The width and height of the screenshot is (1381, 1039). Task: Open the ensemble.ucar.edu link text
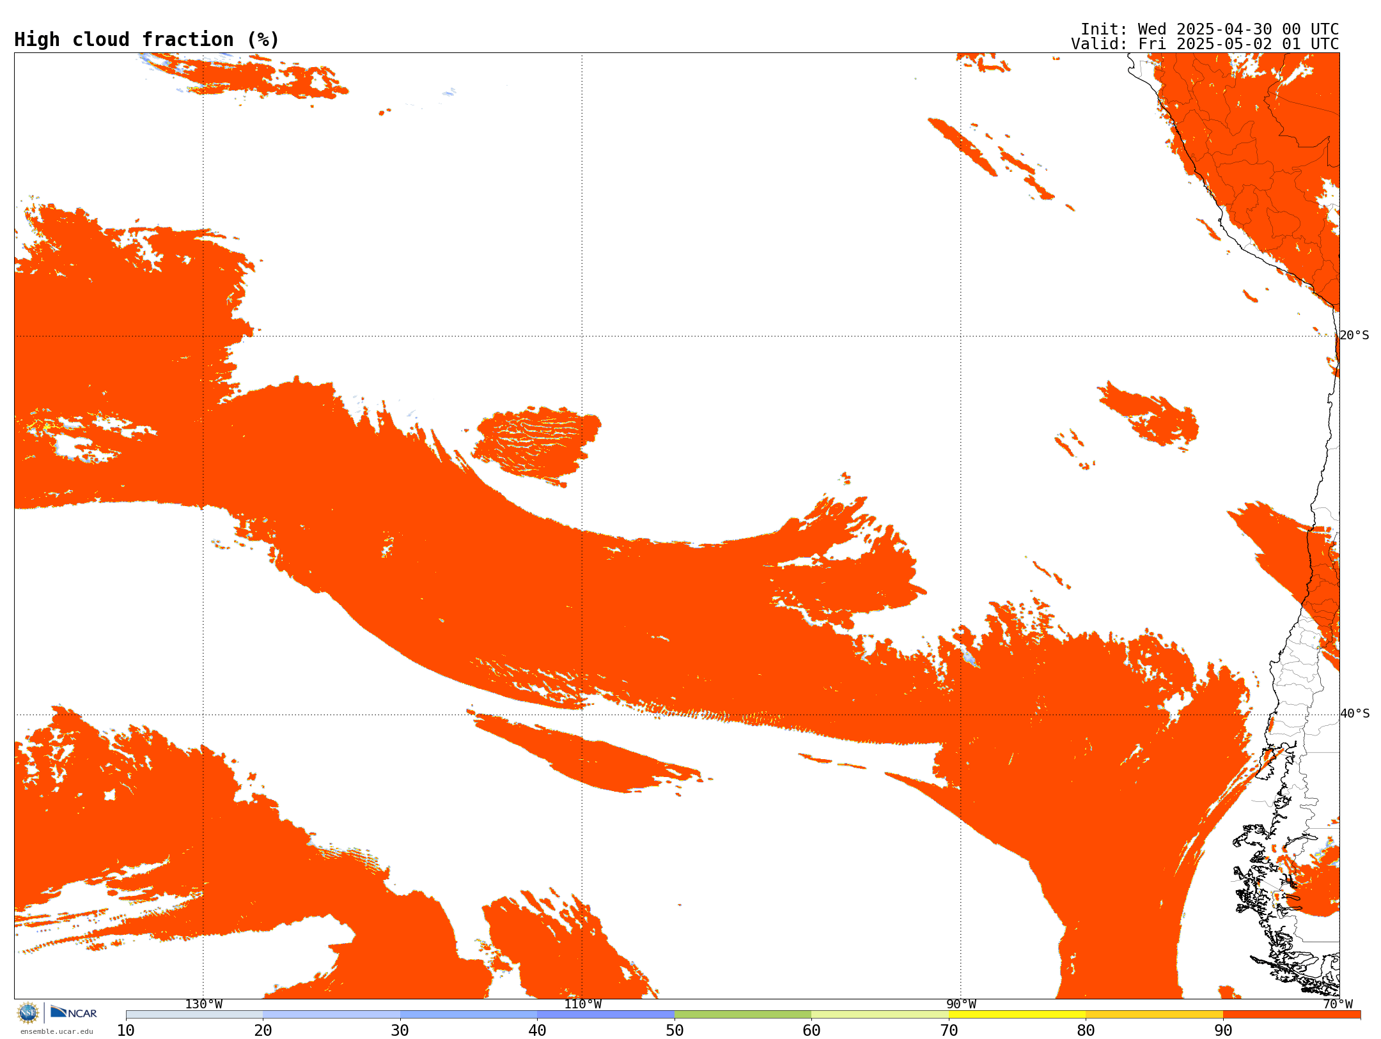coord(56,1031)
